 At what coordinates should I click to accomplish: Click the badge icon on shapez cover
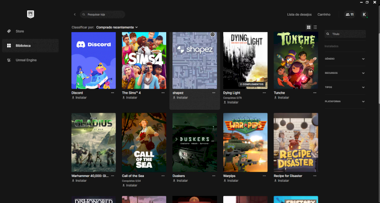(x=212, y=35)
